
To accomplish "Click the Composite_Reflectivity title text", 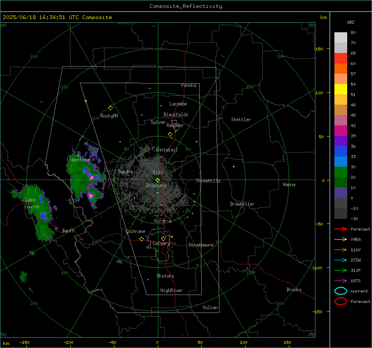I will tap(186, 6).
